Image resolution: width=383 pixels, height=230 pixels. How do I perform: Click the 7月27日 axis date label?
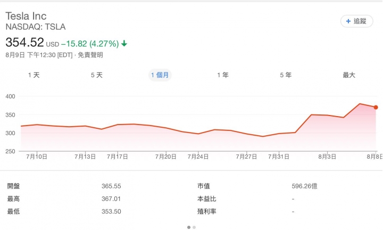click(x=246, y=157)
